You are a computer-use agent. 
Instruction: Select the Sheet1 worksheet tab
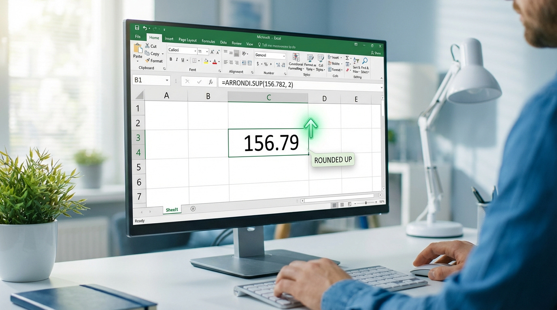[x=171, y=209]
